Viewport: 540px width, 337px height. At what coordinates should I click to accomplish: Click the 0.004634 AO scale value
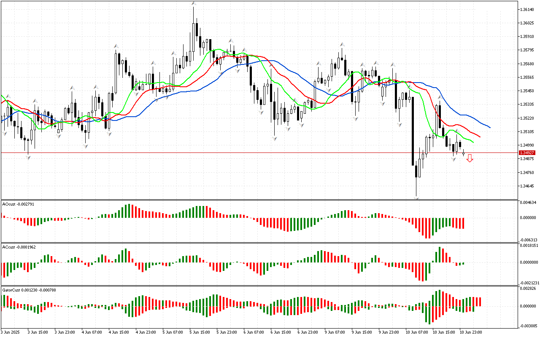528,203
